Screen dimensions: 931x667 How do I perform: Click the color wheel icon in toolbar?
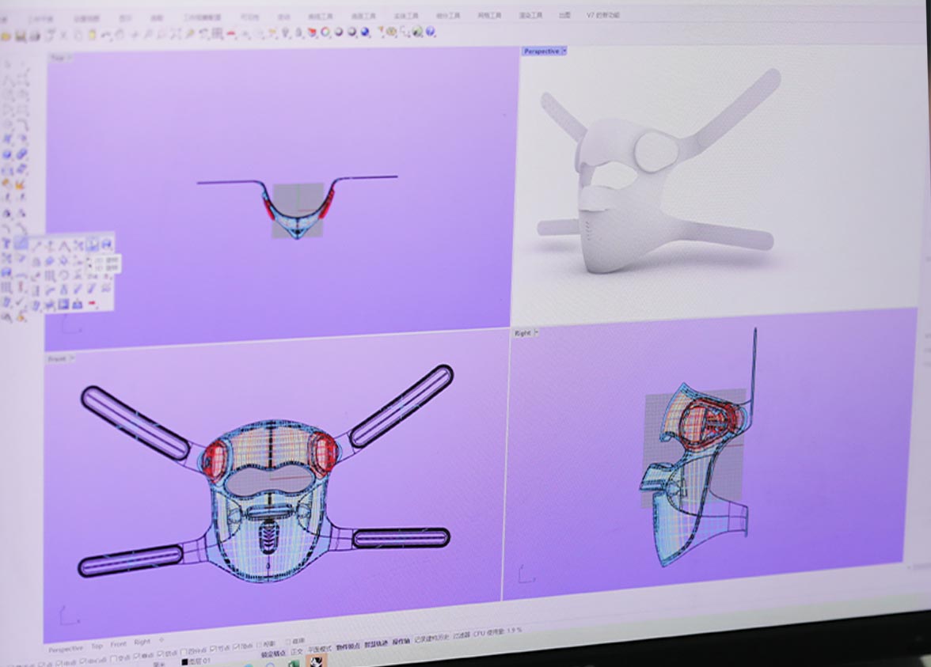coord(325,32)
